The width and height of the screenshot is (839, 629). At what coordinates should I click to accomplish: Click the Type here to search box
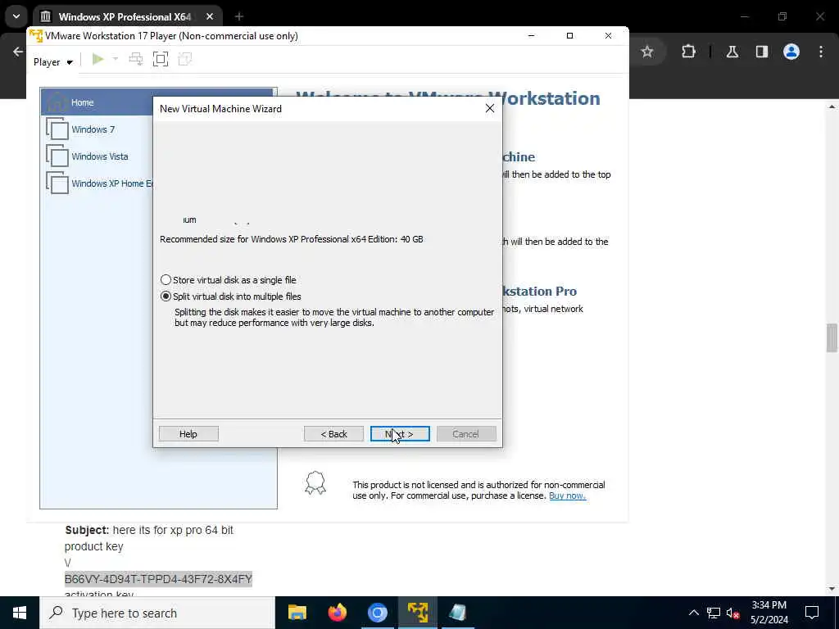157,613
